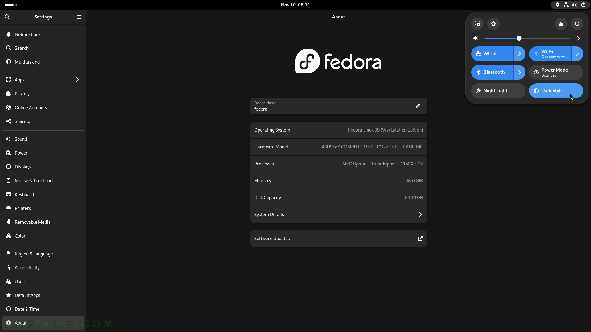Open Default Apps settings
591x332 pixels.
43,295
